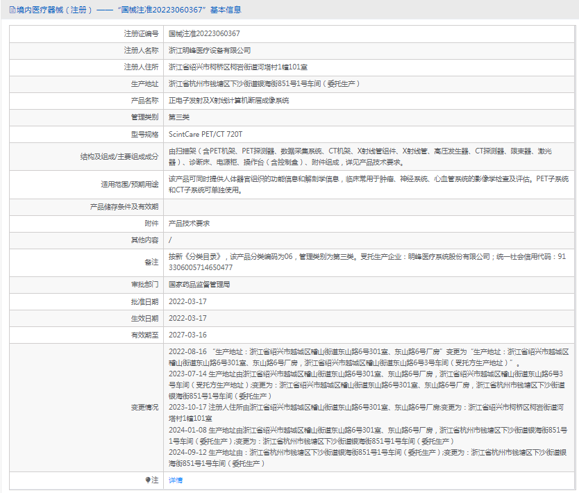Click the 生产地址 label
The height and width of the screenshot is (493, 579).
[x=144, y=84]
